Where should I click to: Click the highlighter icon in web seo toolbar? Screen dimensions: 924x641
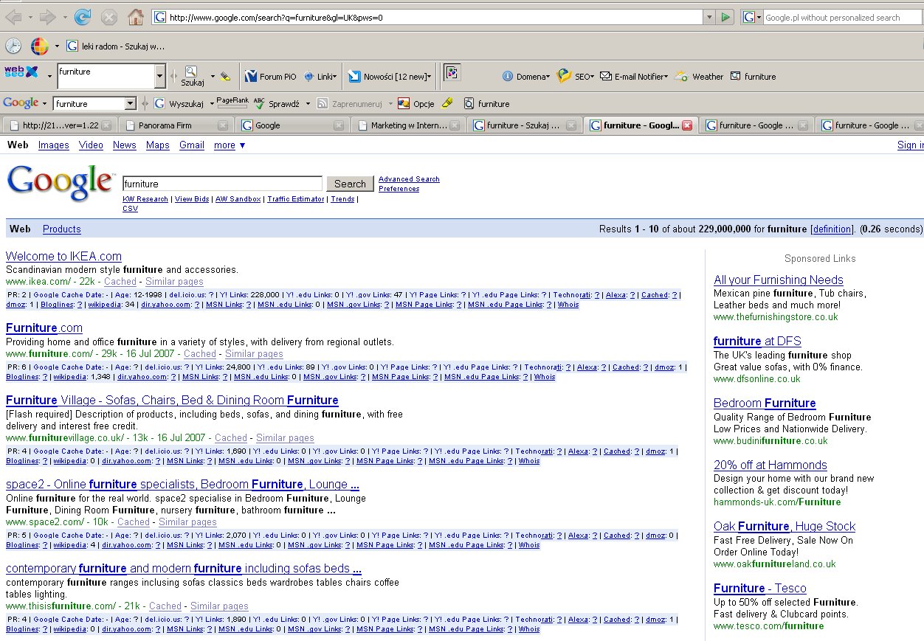coord(226,76)
